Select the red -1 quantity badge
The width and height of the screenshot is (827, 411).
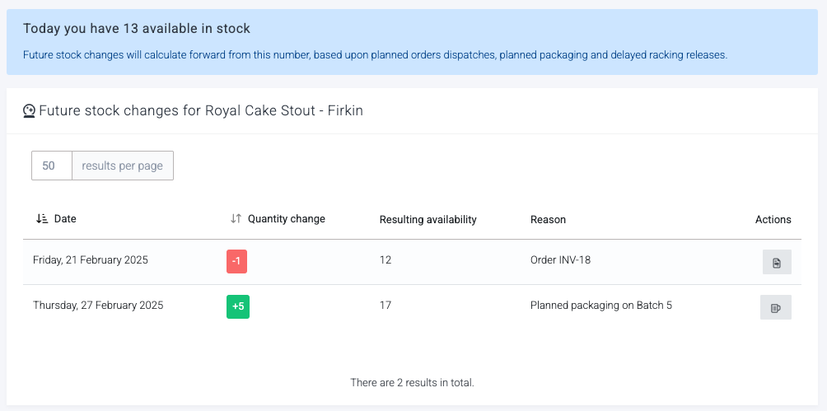[236, 262]
